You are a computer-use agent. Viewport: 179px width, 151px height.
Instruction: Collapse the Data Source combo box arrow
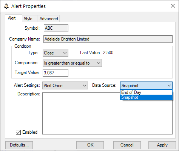point(169,86)
